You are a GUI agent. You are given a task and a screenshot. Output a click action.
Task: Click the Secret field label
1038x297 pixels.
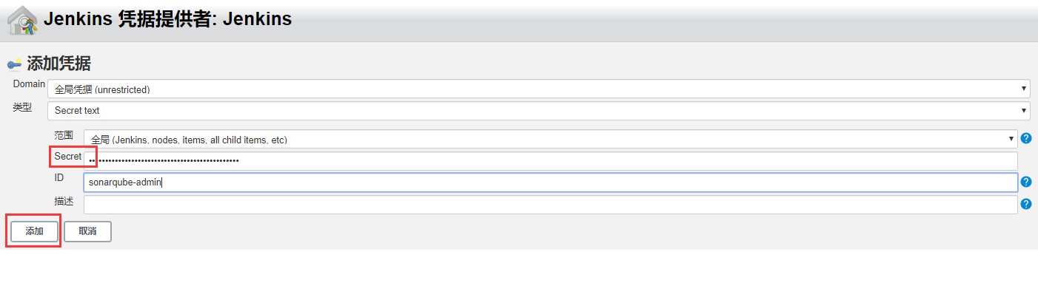(x=68, y=157)
